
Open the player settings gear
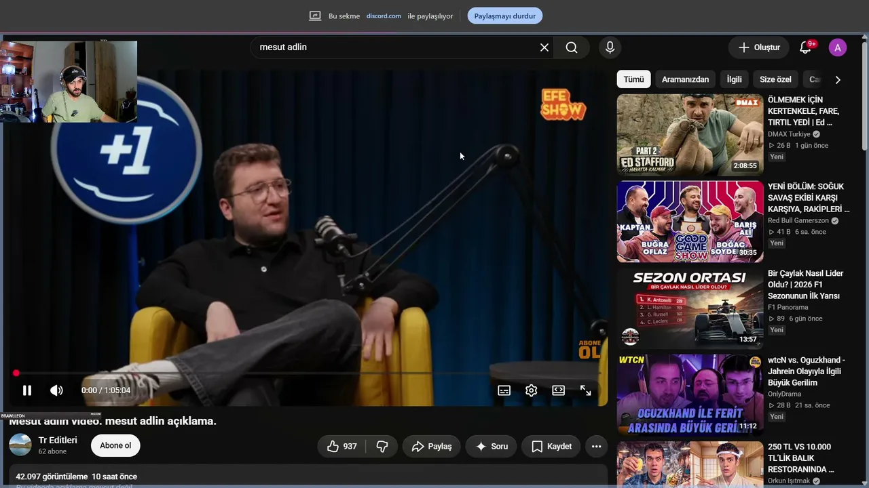coord(531,390)
